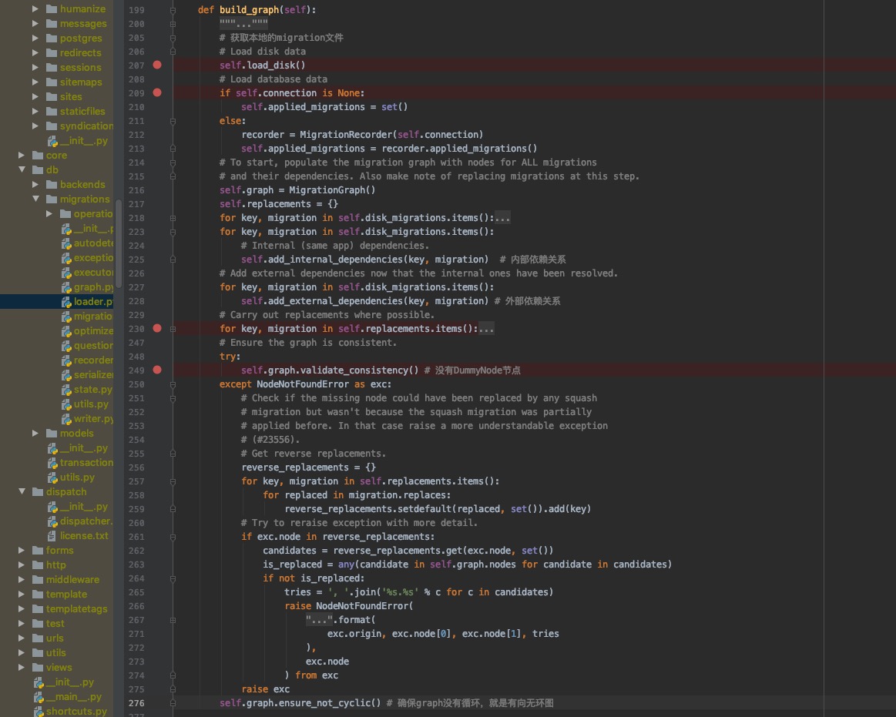Click the executor Python file icon
Screen dimensions: 896x717
(x=66, y=273)
